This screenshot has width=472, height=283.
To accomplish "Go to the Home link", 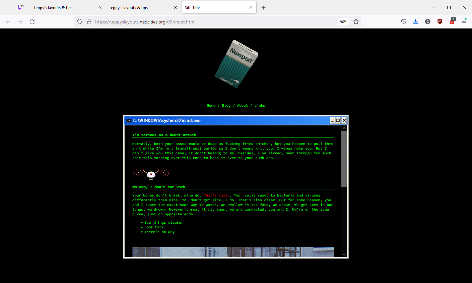I will click(211, 106).
